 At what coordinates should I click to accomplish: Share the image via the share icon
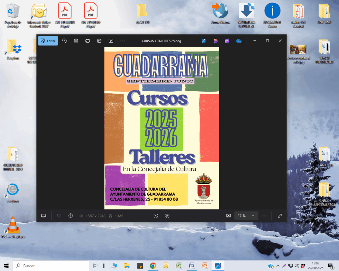pyautogui.click(x=99, y=41)
